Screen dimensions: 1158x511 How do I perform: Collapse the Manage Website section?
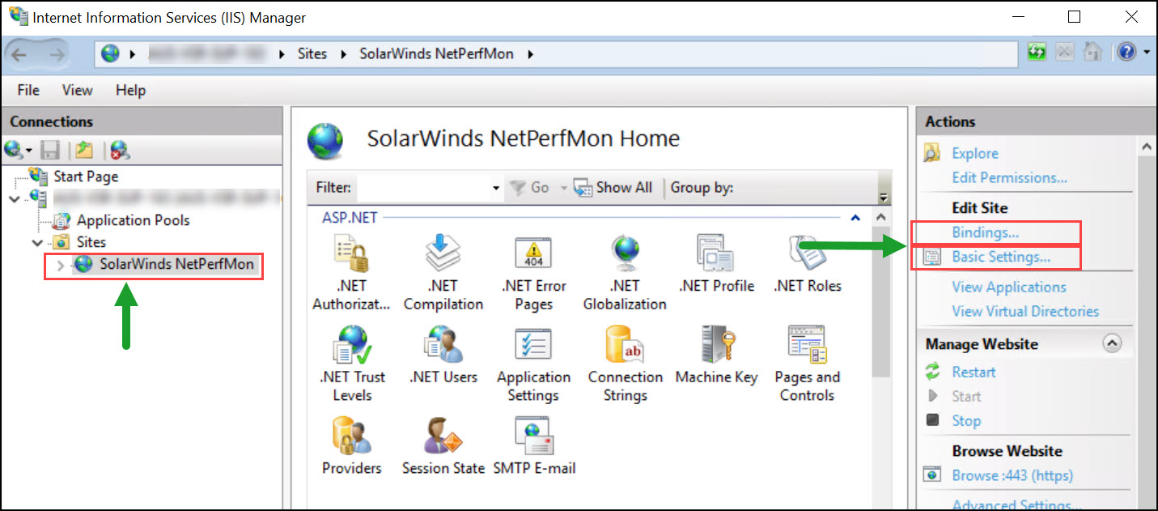(x=1113, y=344)
